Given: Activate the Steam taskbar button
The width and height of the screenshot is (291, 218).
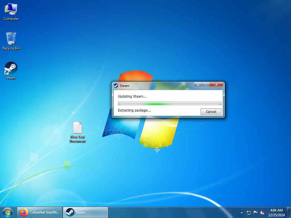Looking at the screenshot, I should 86,212.
